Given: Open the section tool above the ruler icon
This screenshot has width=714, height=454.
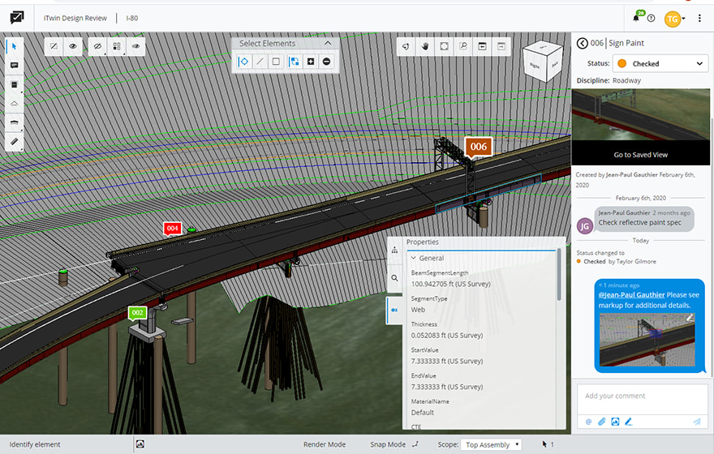Looking at the screenshot, I should point(14,123).
